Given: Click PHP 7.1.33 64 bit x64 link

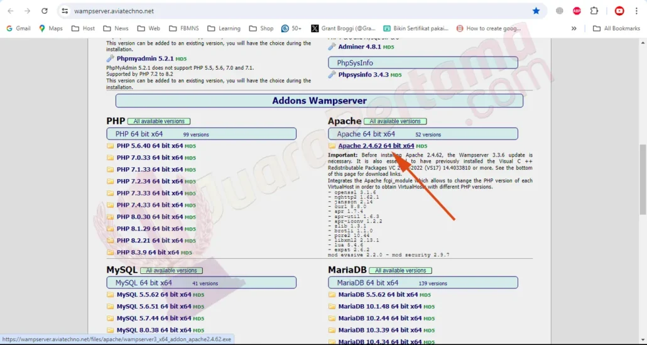Looking at the screenshot, I should 150,169.
